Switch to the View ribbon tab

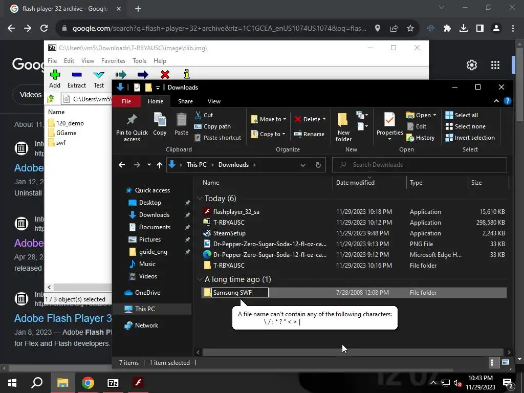[x=214, y=101]
